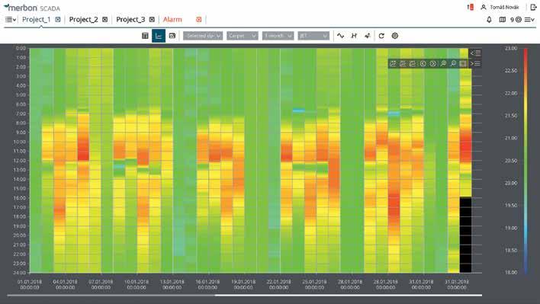Switch to Project_3 tab
The width and height of the screenshot is (540, 304).
point(130,20)
